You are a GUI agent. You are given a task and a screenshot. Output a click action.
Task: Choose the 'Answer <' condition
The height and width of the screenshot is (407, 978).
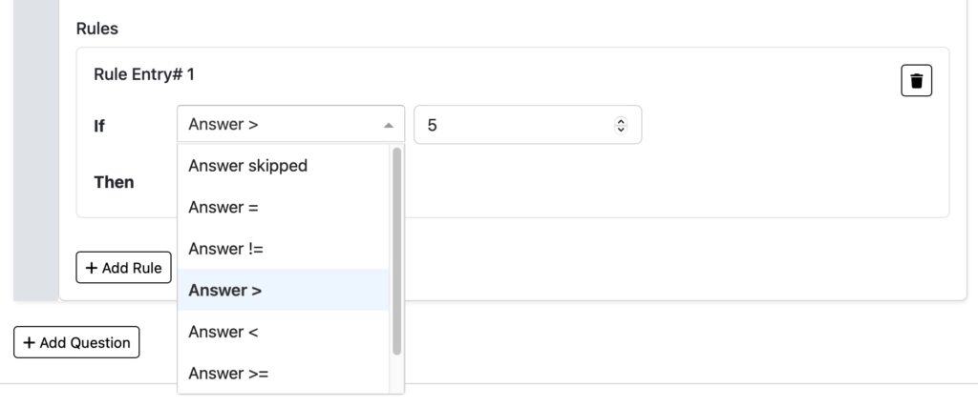point(283,332)
